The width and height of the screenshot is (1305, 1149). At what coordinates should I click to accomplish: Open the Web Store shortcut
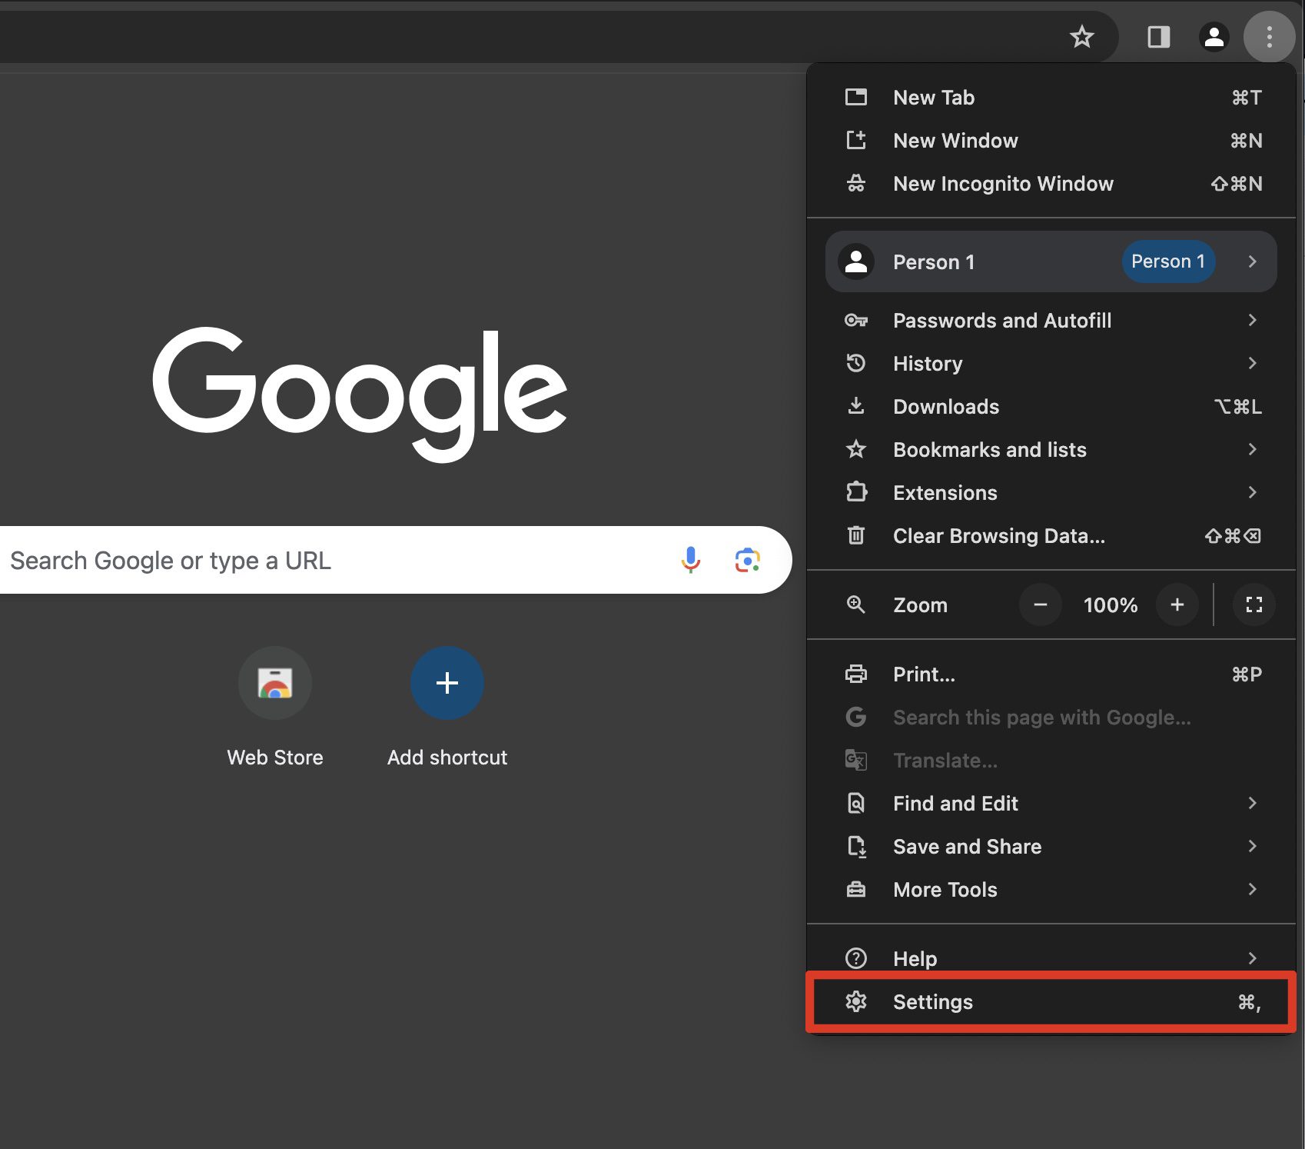click(x=274, y=683)
